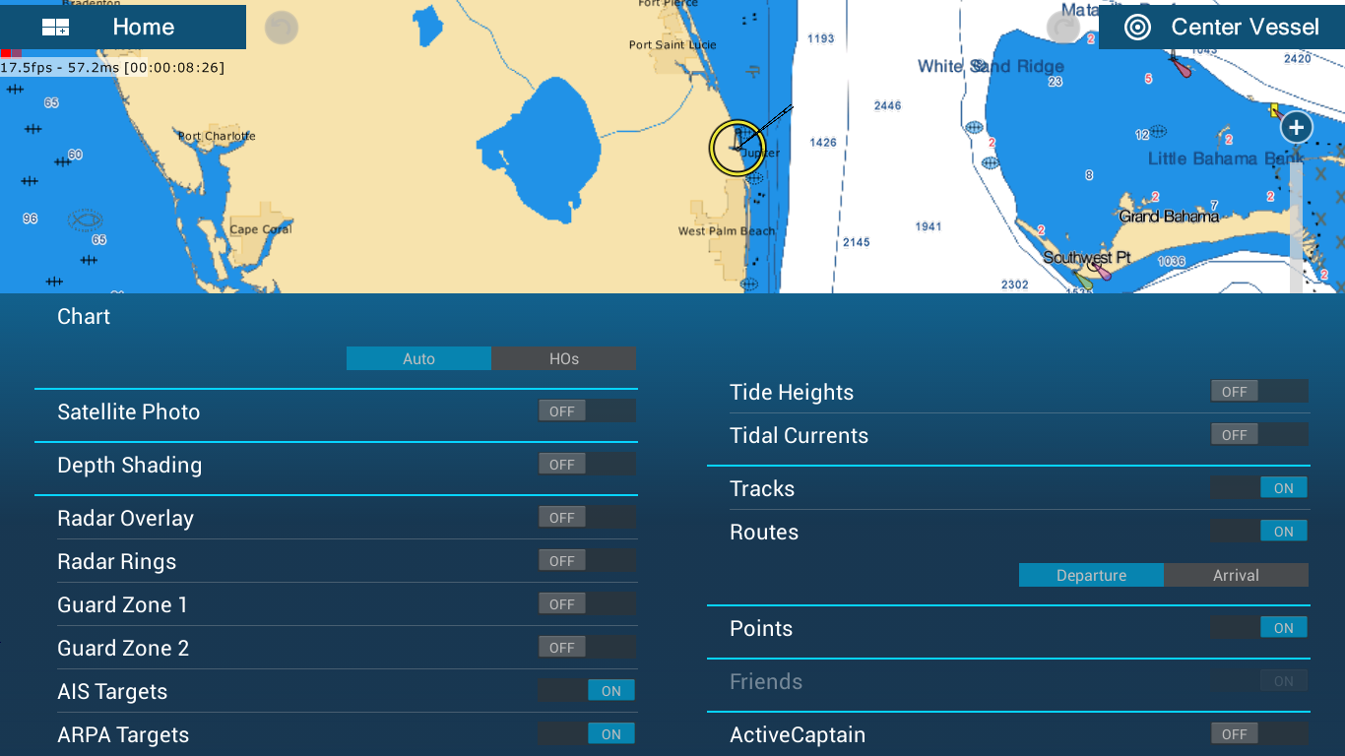Select the red AIS target near Little Bahama Bank

click(x=1181, y=67)
